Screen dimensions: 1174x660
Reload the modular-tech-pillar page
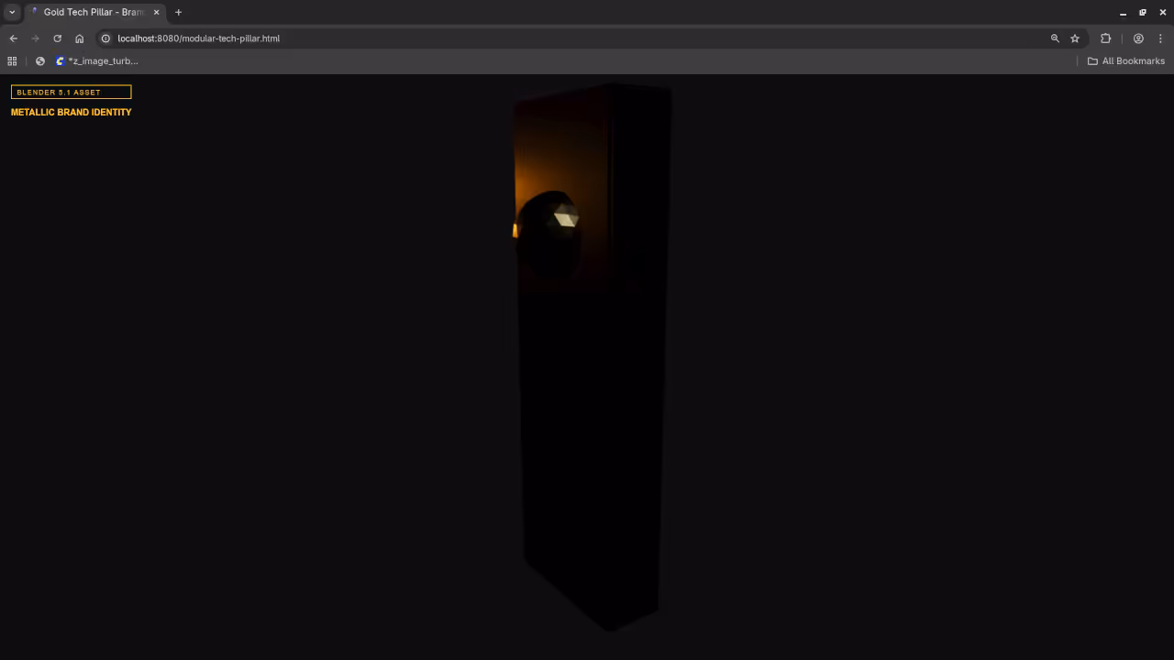[x=57, y=38]
